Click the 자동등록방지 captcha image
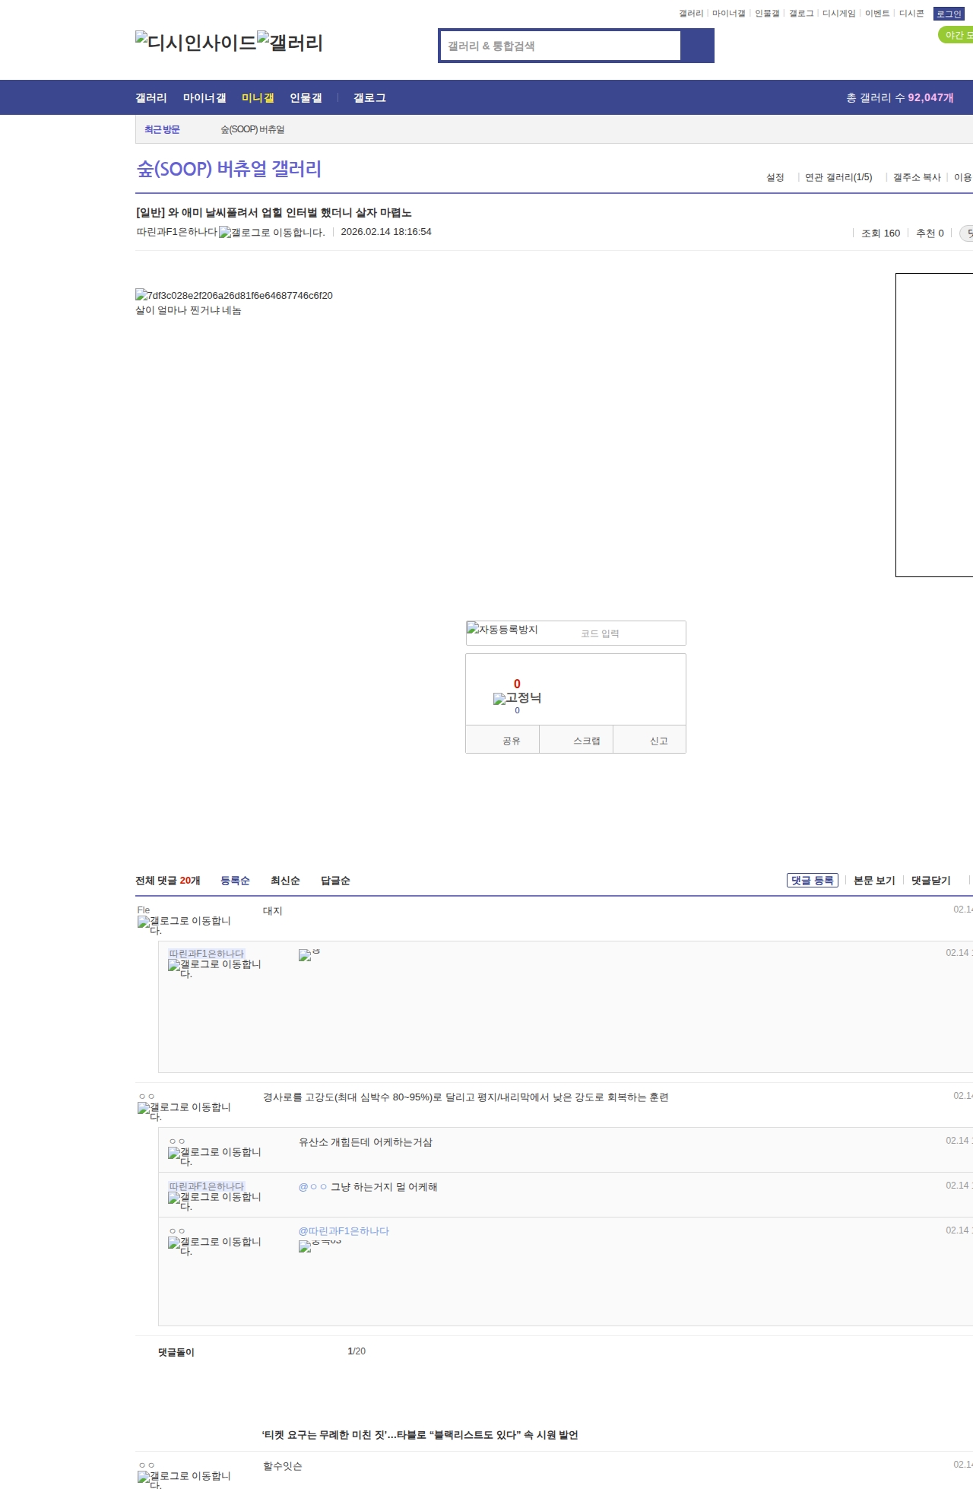Image resolution: width=973 pixels, height=1489 pixels. (502, 629)
